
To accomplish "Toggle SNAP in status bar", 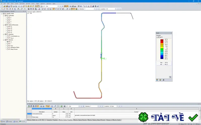I will point(145,124).
